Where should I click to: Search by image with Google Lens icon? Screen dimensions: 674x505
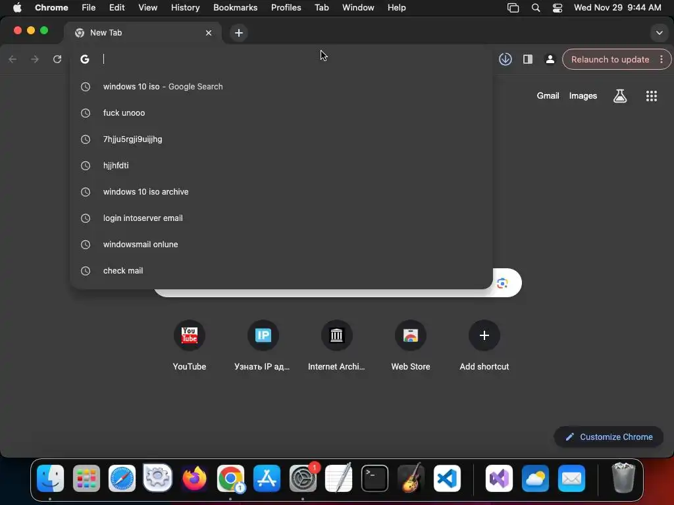(x=502, y=283)
